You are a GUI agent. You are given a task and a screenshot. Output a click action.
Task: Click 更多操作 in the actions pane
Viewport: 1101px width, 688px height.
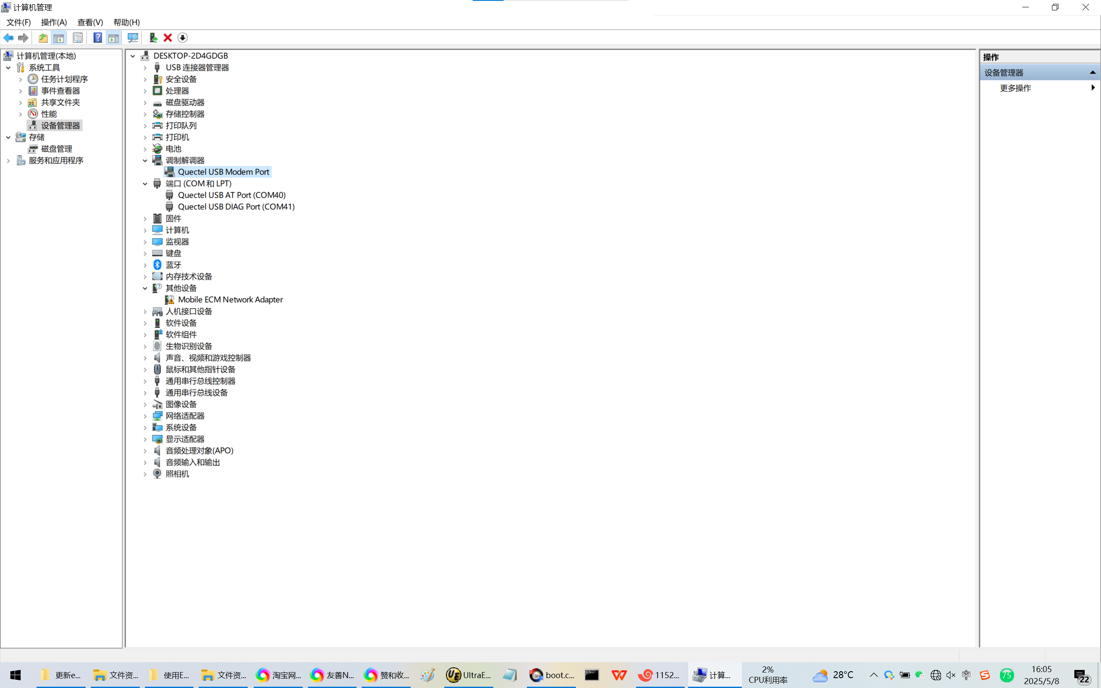pyautogui.click(x=1015, y=88)
